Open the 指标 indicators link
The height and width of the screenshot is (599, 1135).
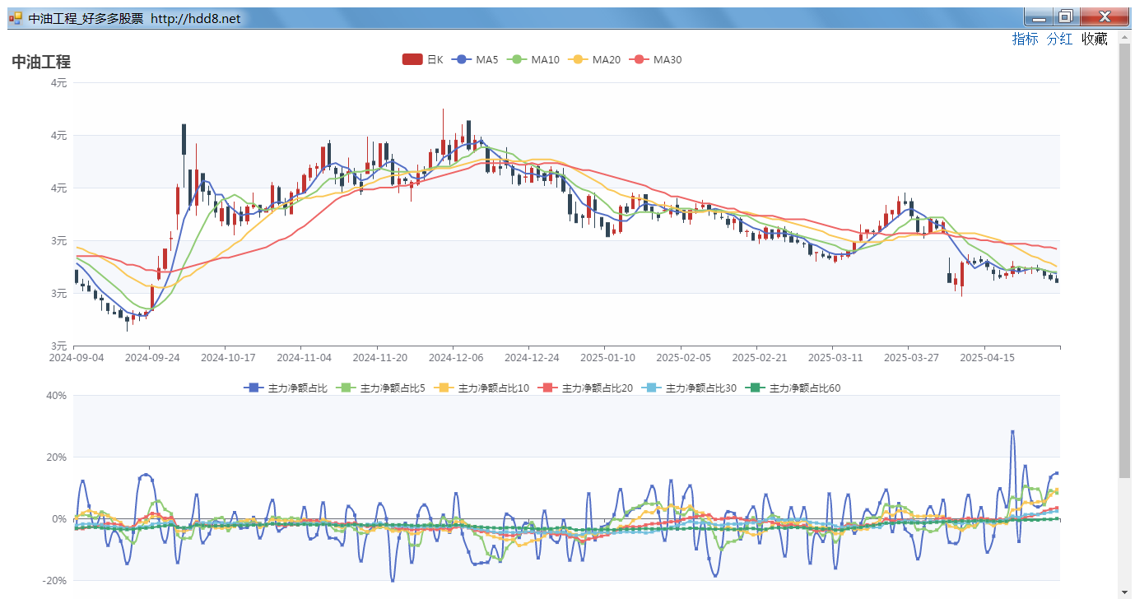[x=1025, y=39]
